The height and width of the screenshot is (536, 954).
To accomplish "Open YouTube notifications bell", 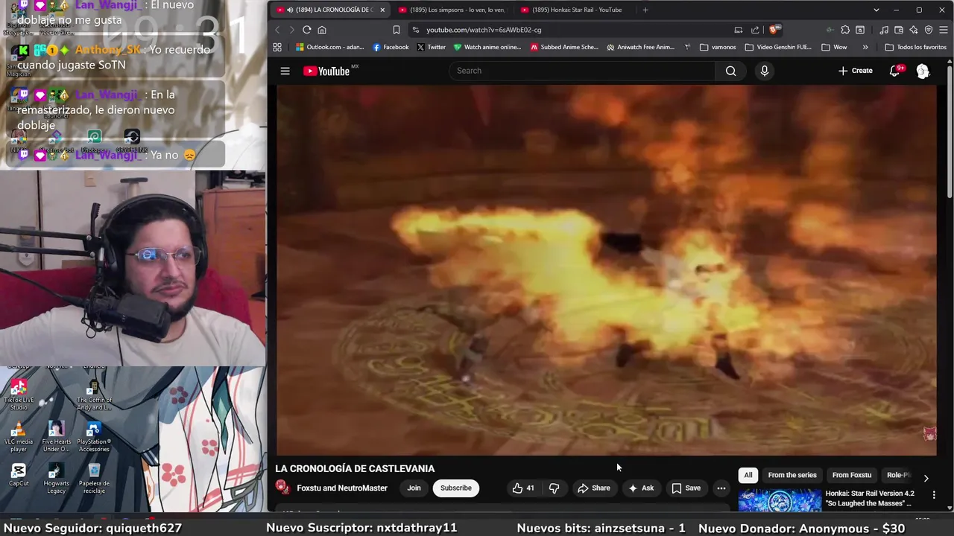I will click(x=895, y=71).
